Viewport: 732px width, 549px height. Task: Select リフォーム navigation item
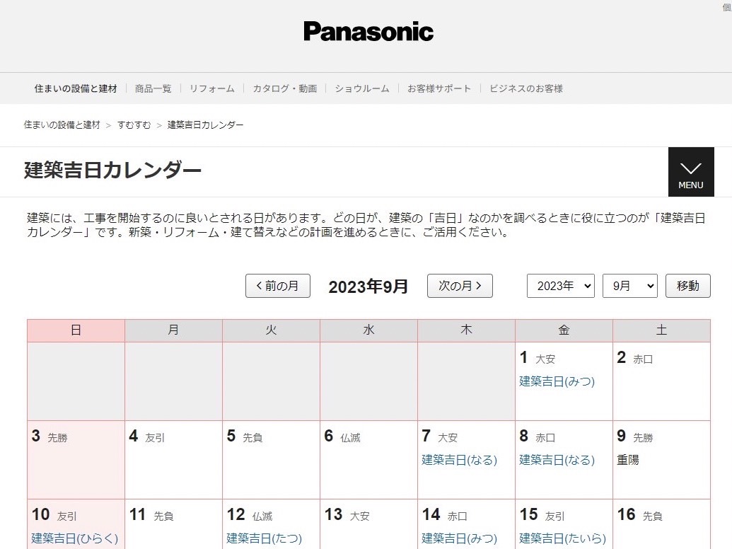tap(212, 88)
